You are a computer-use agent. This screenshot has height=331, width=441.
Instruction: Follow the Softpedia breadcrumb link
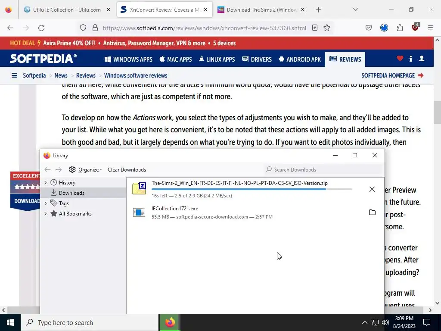(x=34, y=75)
